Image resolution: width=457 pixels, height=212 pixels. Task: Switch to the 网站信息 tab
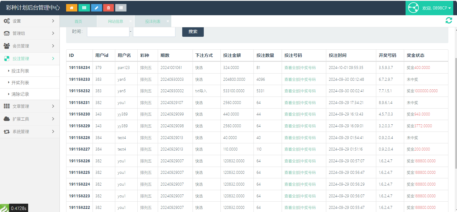(116, 22)
